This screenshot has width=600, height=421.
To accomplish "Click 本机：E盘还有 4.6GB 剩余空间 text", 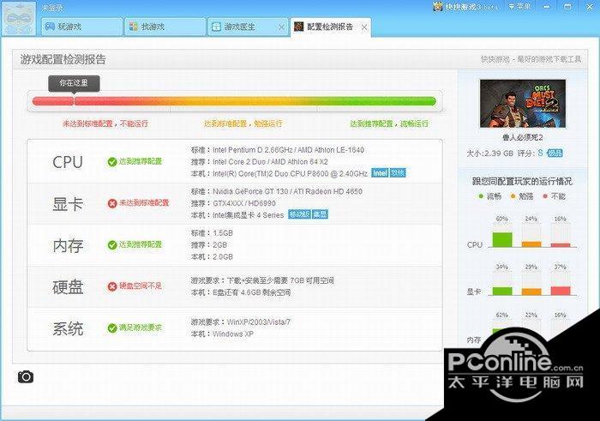I will 241,292.
